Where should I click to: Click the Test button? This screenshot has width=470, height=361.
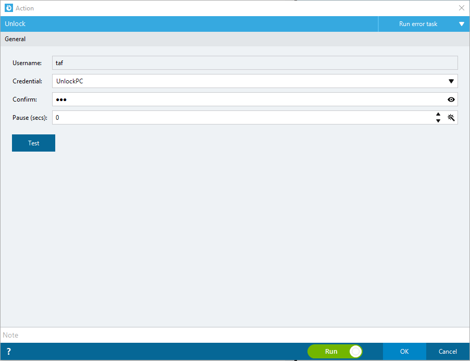33,143
